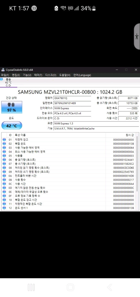Image resolution: width=140 pixels, height=297 pixels.
Task: Click the power on hours value 2212 시간
Action: click(129, 118)
